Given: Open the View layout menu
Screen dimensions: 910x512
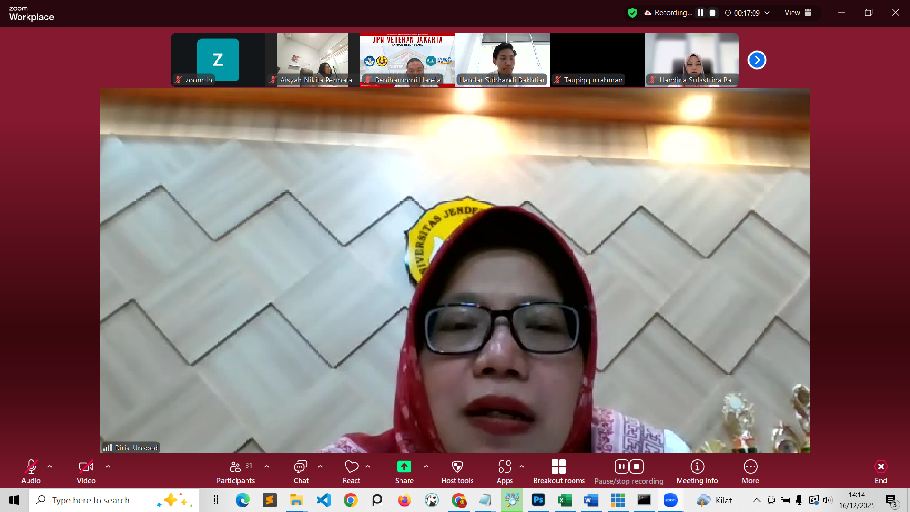Looking at the screenshot, I should (x=798, y=13).
